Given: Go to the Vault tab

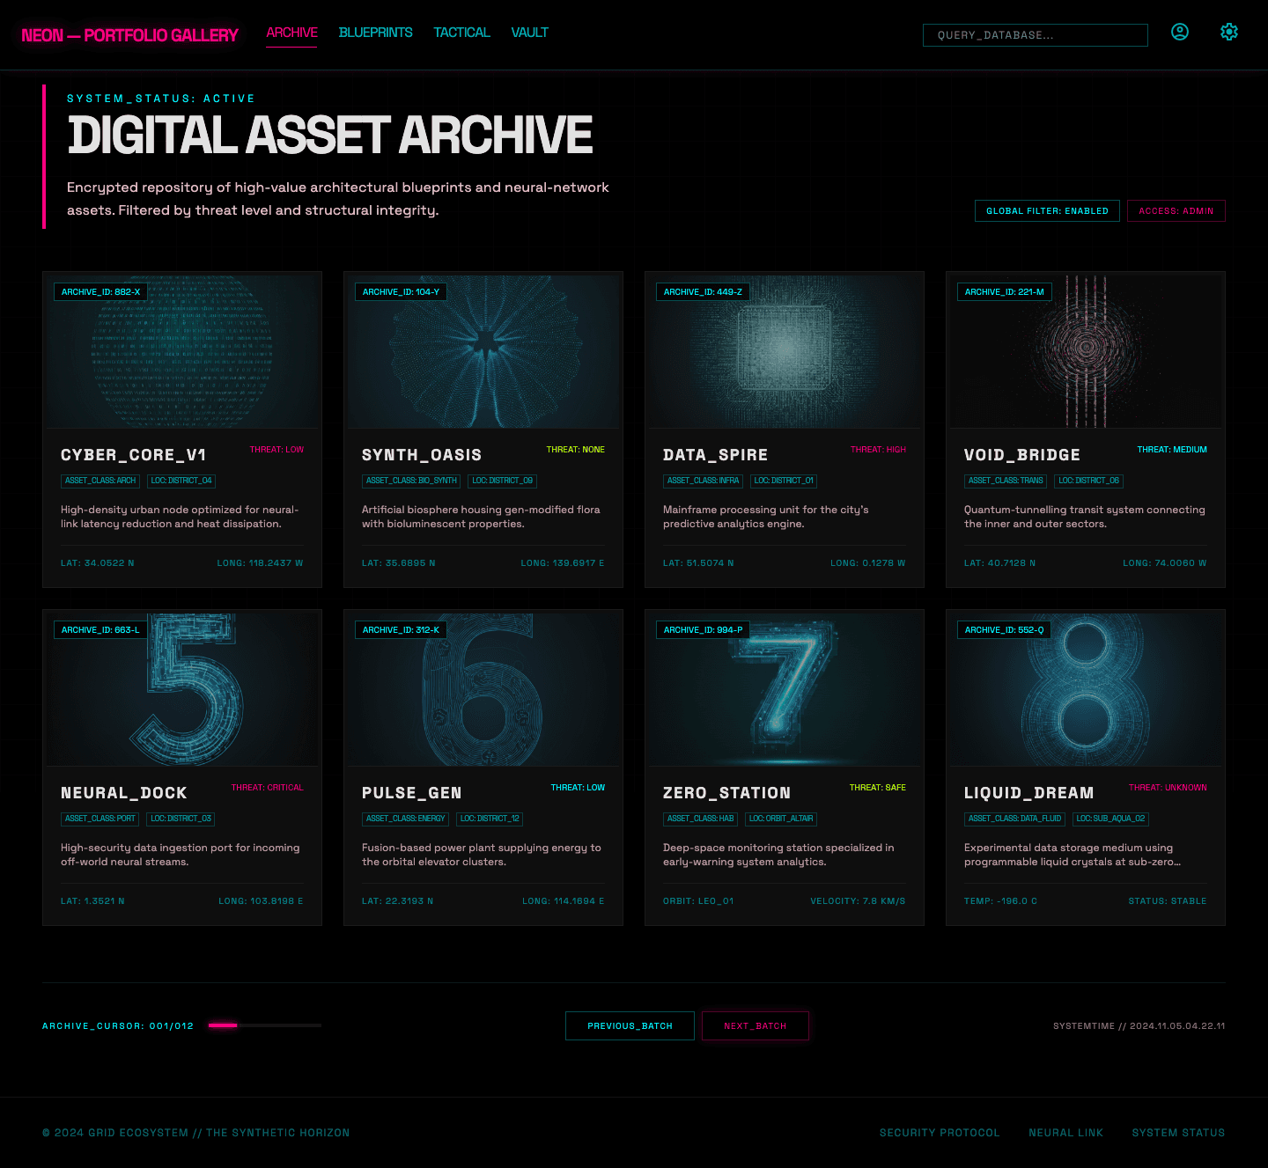Looking at the screenshot, I should point(529,33).
